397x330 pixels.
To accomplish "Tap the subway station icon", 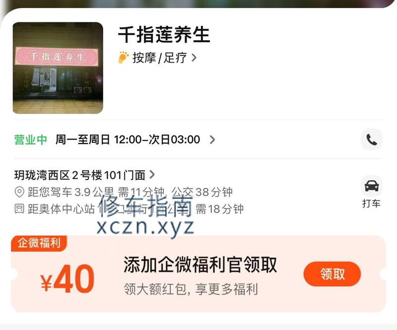I will click(x=19, y=209).
